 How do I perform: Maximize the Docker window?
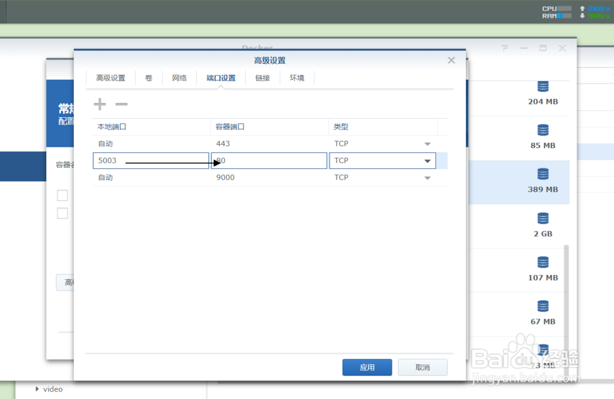pos(543,48)
